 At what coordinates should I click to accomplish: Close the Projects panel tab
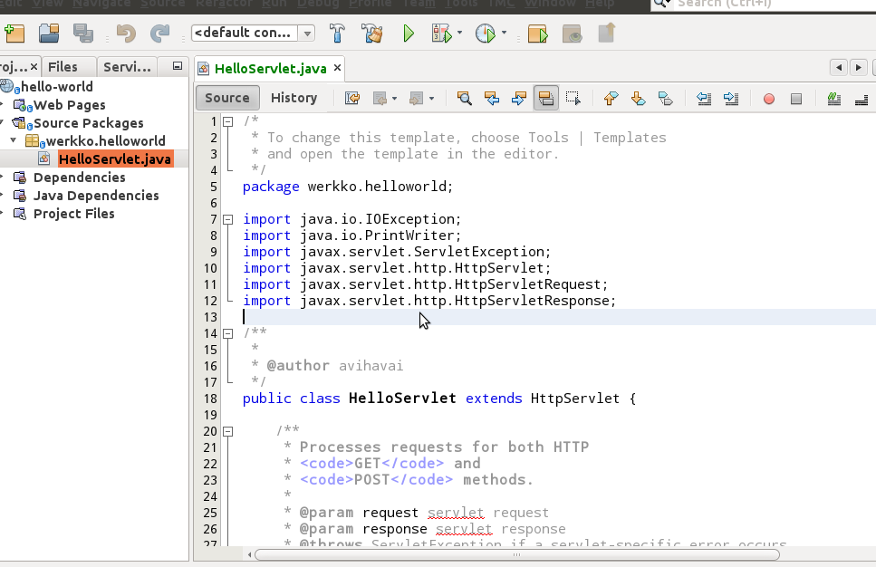tap(34, 66)
